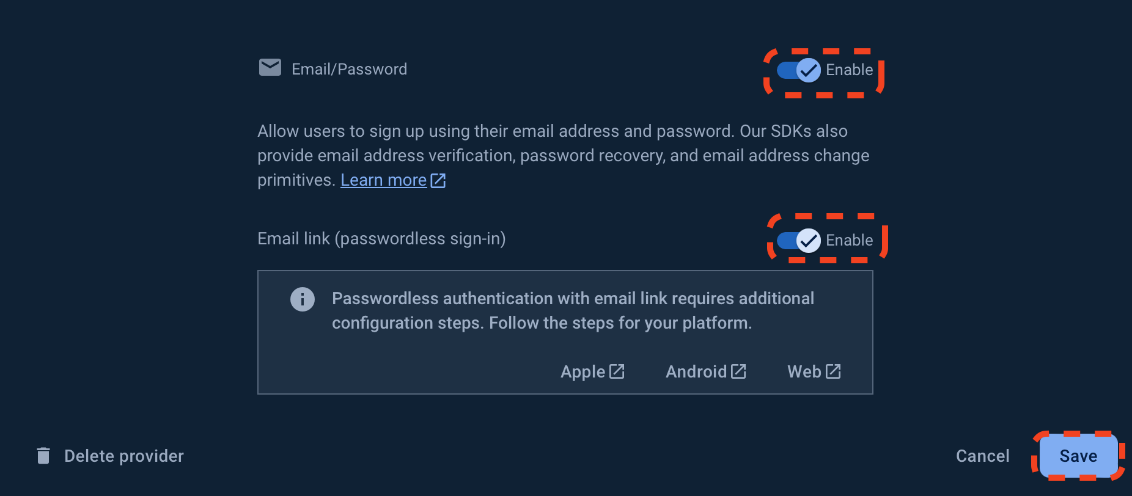
Task: Open the Android platform setup link
Action: [696, 372]
